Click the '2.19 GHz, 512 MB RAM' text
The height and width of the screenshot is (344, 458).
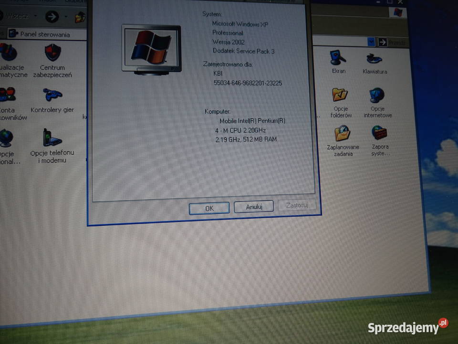point(246,139)
